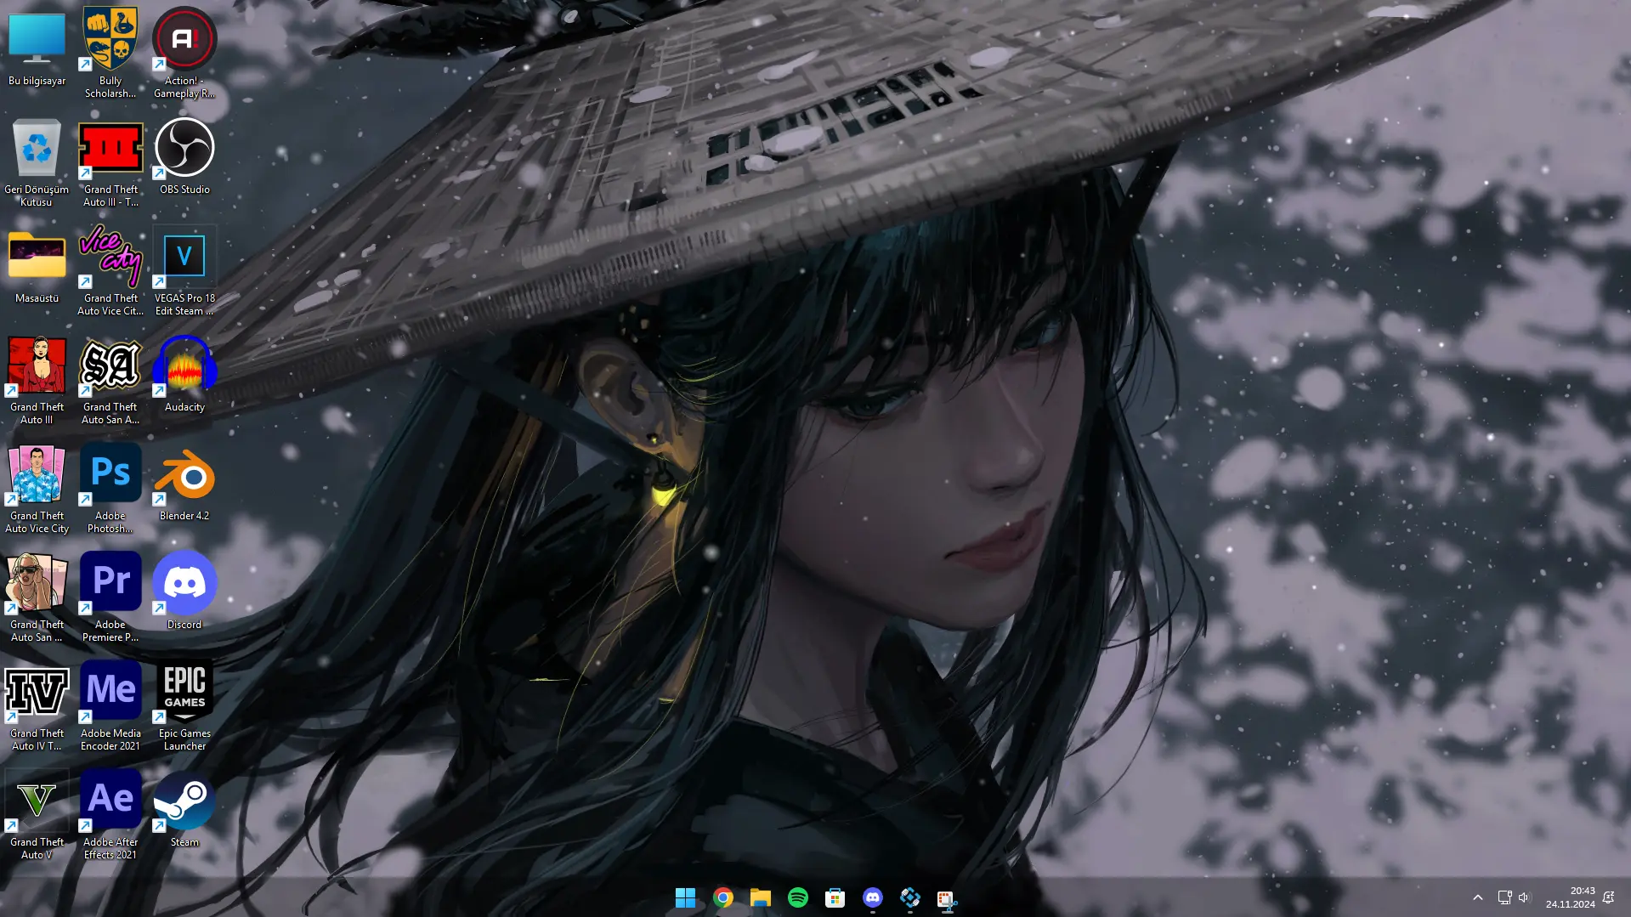Select the Steam desktop shortcut

pyautogui.click(x=184, y=809)
